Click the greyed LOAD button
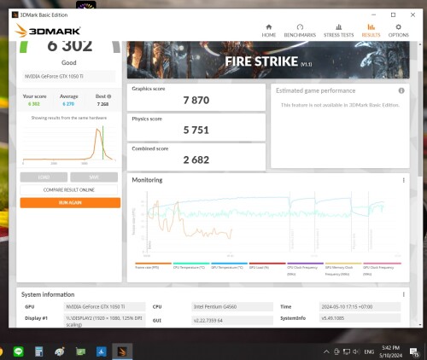The width and height of the screenshot is (427, 360). 44,177
